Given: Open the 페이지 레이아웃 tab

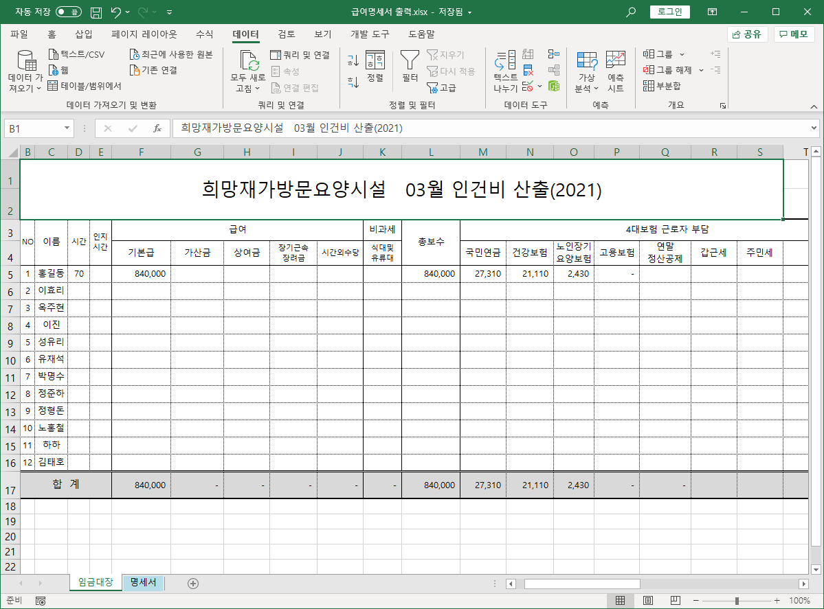Looking at the screenshot, I should point(144,34).
